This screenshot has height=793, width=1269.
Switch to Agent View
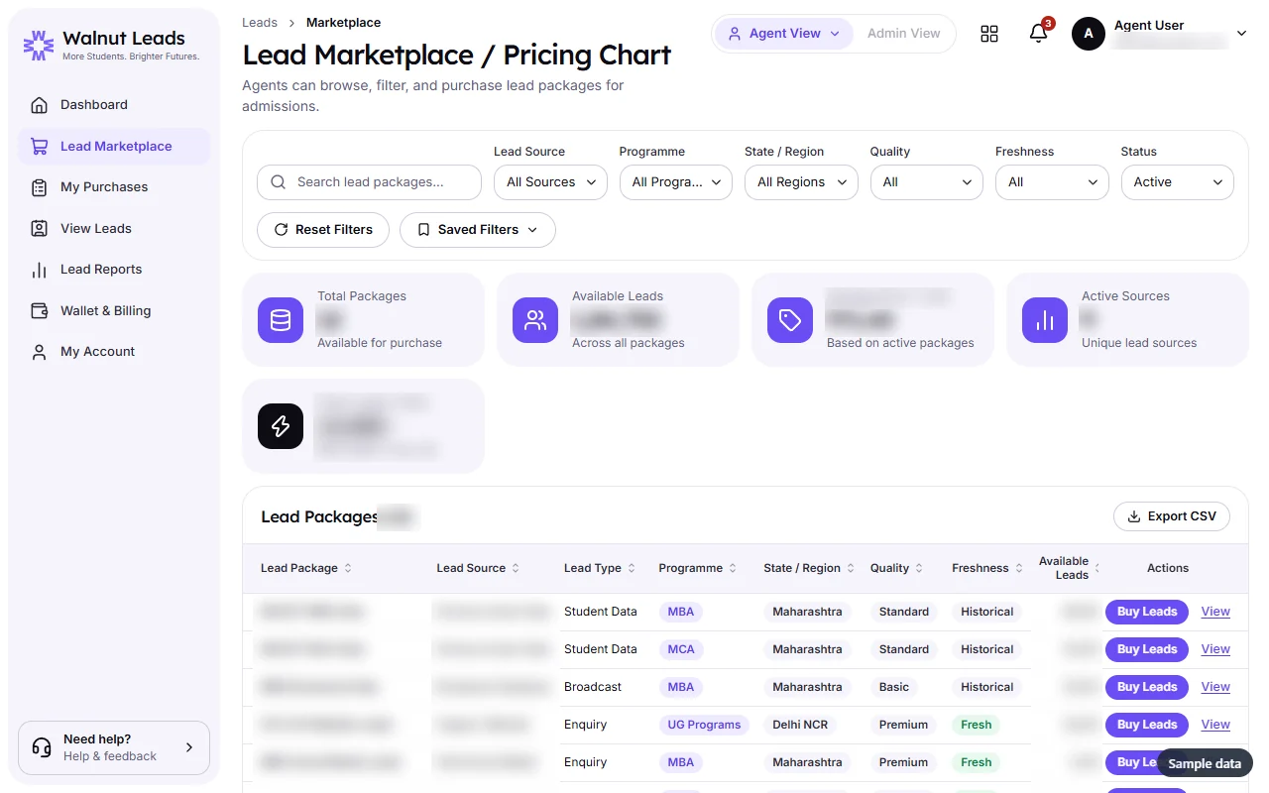[784, 34]
